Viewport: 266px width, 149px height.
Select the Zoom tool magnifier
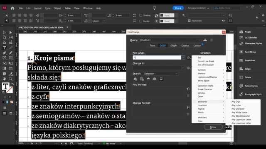click(10, 79)
